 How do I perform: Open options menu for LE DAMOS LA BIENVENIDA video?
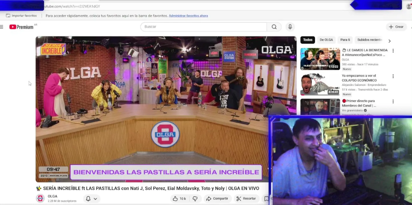point(393,51)
